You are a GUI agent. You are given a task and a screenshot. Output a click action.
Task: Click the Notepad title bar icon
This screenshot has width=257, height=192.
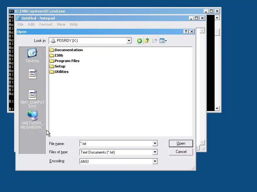pos(18,18)
